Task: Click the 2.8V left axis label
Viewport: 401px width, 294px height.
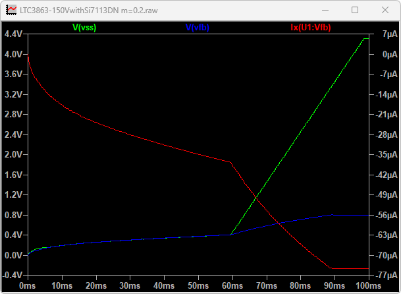Action: point(14,114)
